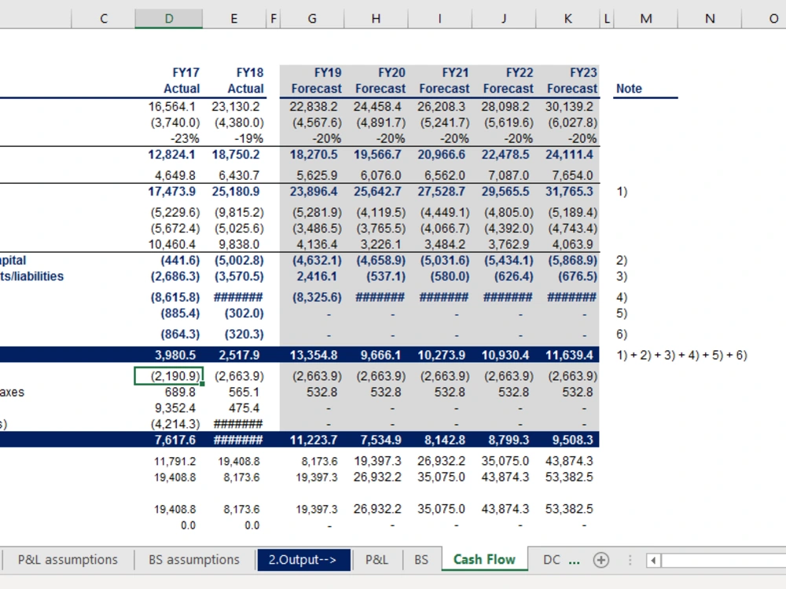The height and width of the screenshot is (589, 786).
Task: Switch to the P&L assumptions sheet tab
Action: [x=68, y=559]
